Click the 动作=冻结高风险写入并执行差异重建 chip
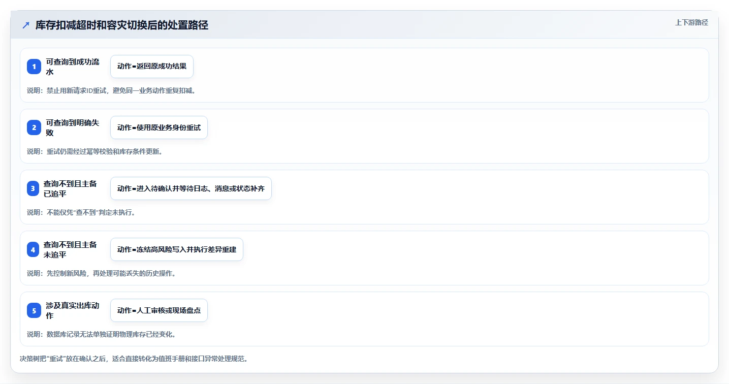 (x=177, y=249)
